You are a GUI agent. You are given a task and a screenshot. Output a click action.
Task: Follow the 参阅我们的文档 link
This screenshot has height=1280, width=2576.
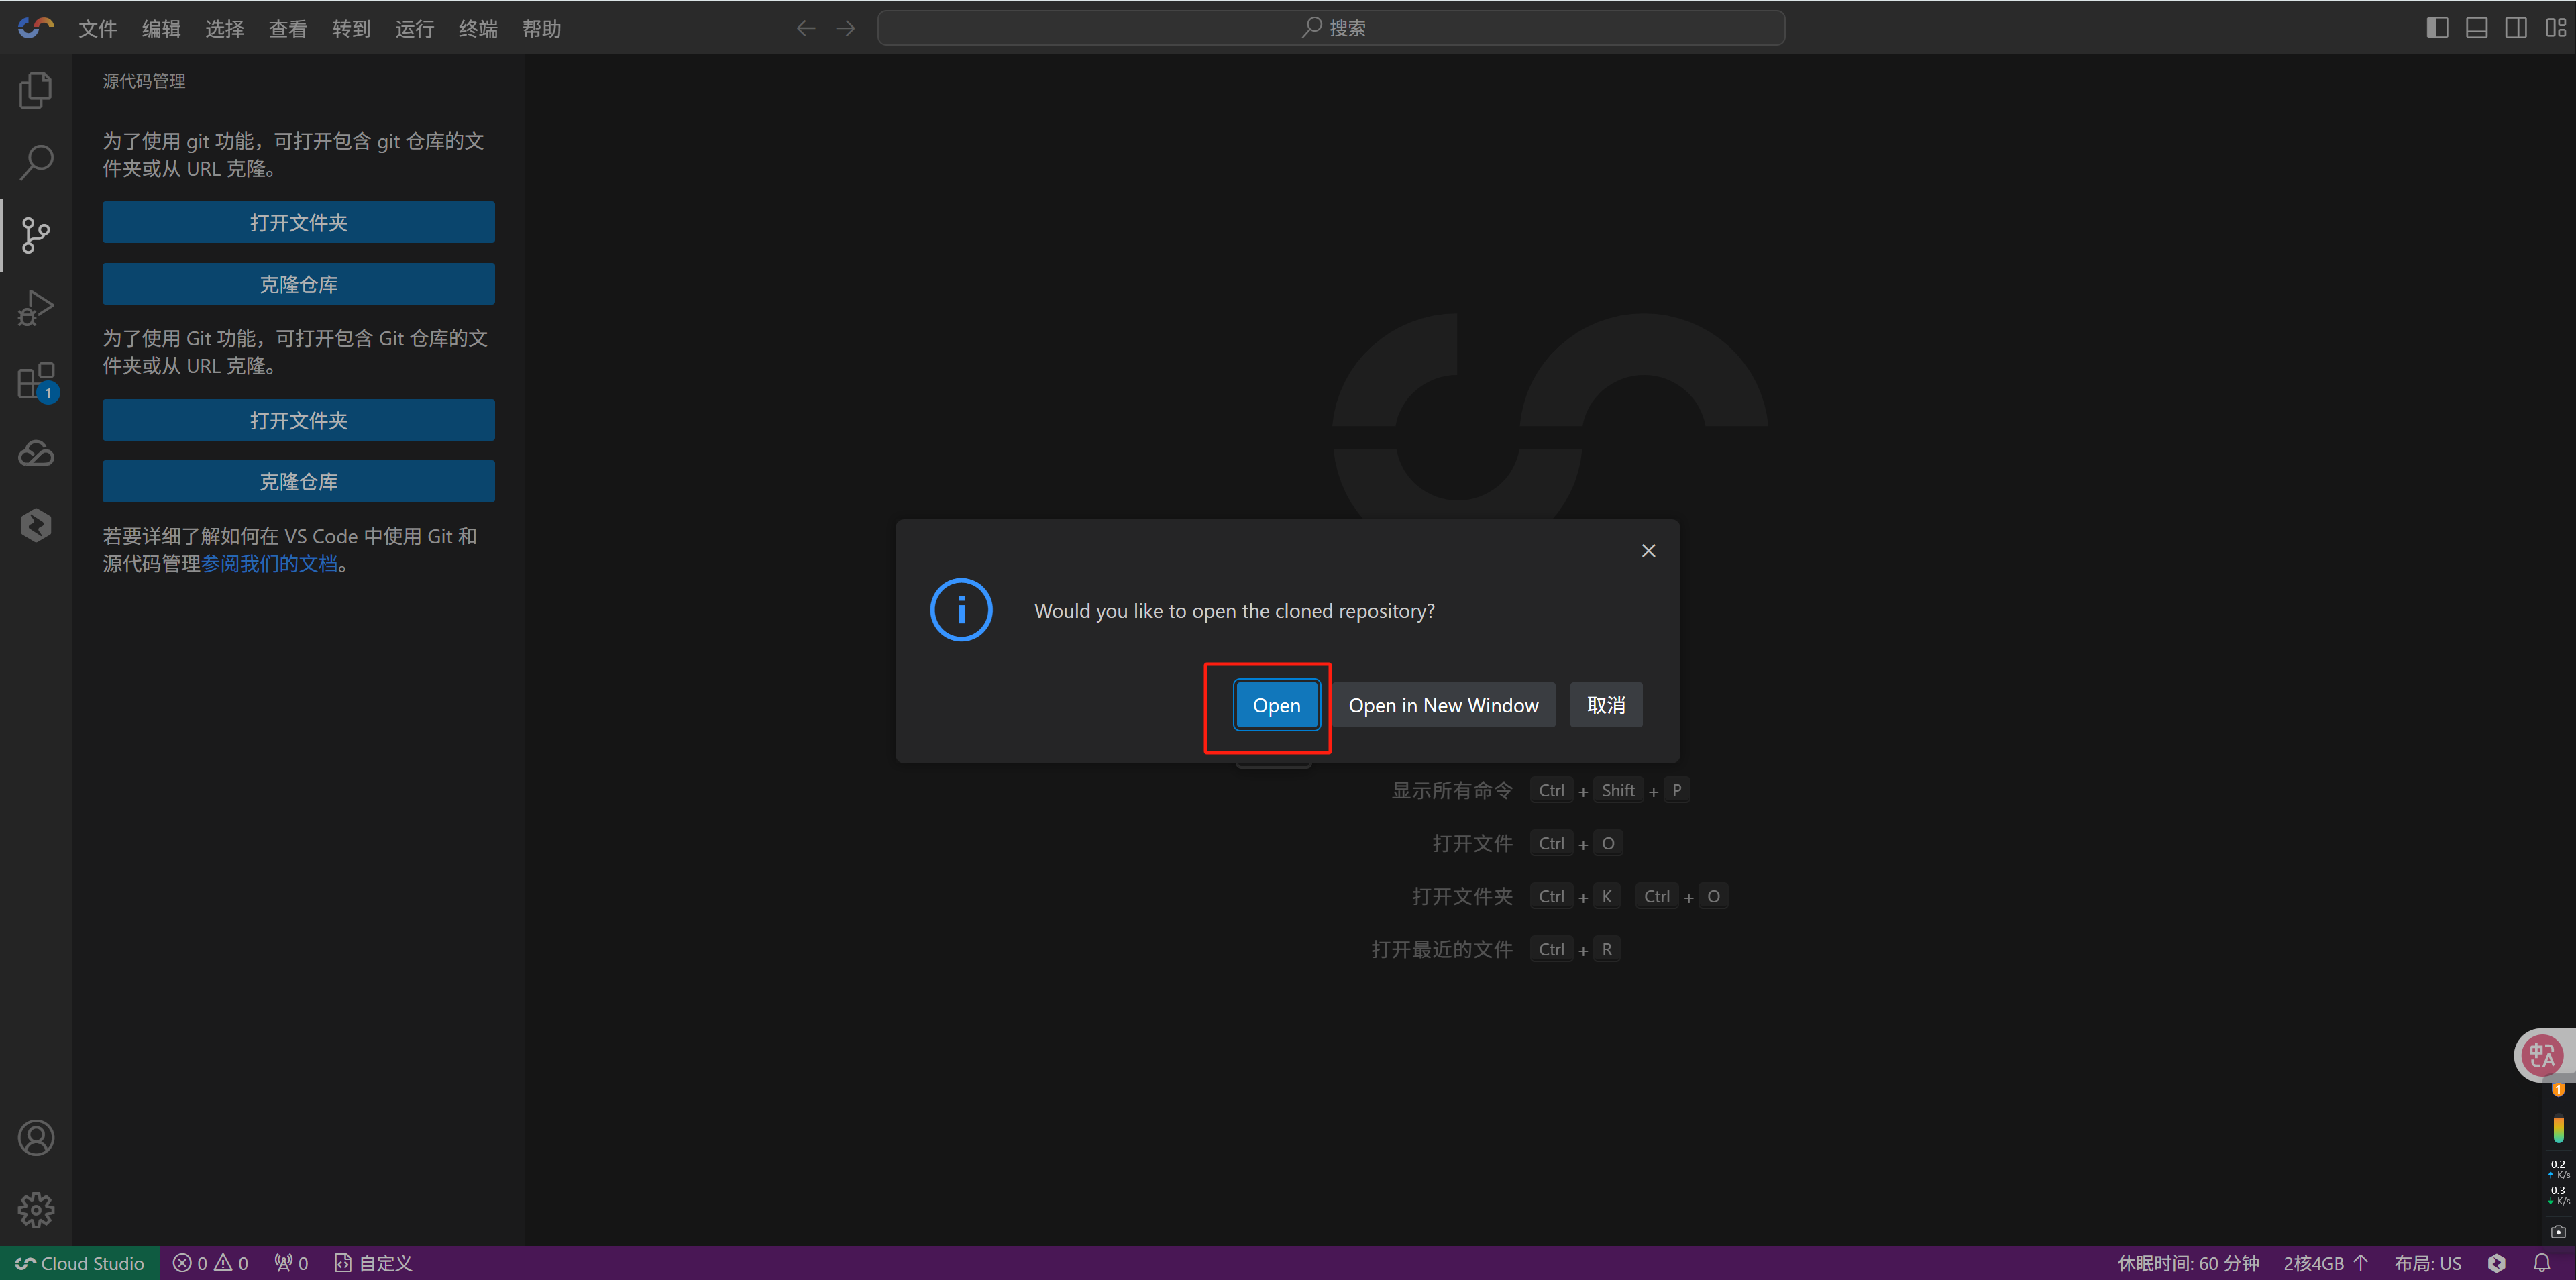(270, 564)
